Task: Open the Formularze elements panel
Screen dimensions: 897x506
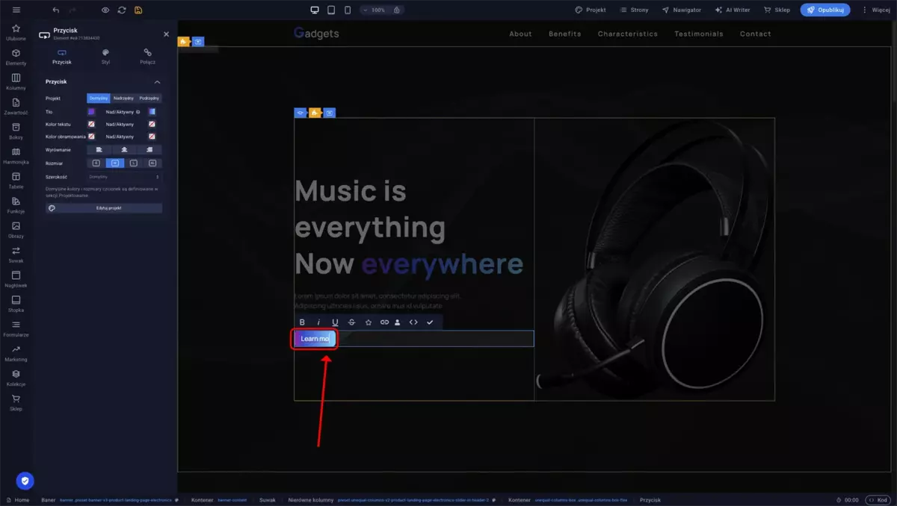Action: point(16,328)
